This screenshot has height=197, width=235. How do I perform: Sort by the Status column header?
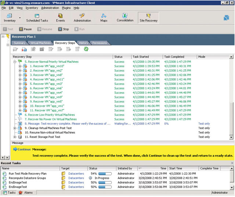point(122,57)
